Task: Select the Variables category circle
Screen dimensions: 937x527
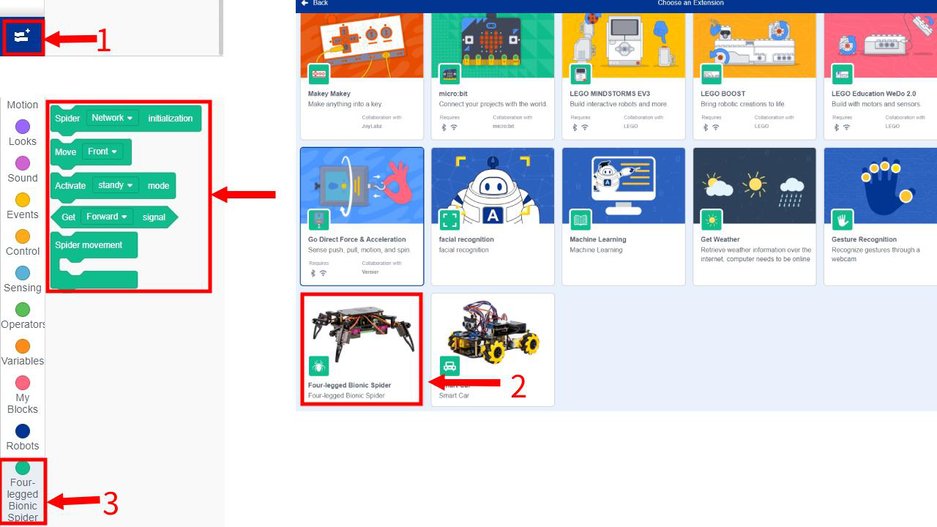Action: coord(23,346)
